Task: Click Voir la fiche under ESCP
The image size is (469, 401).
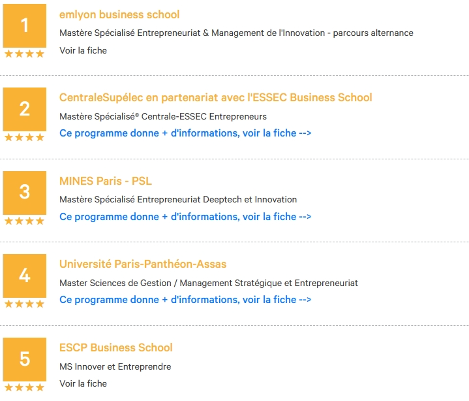Action: click(x=83, y=383)
